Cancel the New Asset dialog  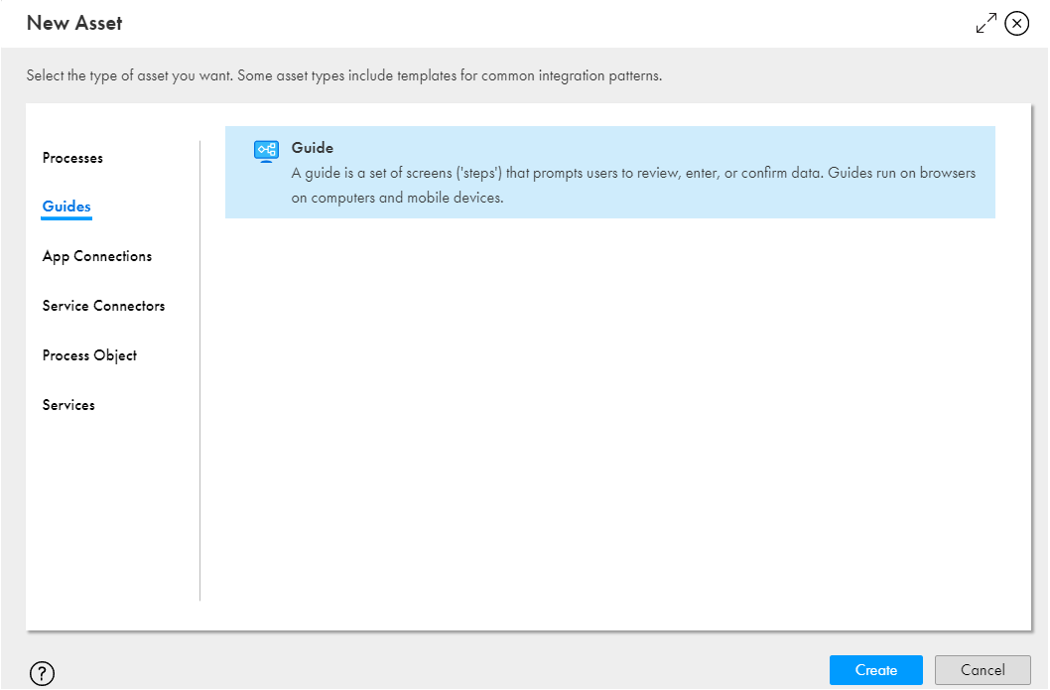coord(983,670)
